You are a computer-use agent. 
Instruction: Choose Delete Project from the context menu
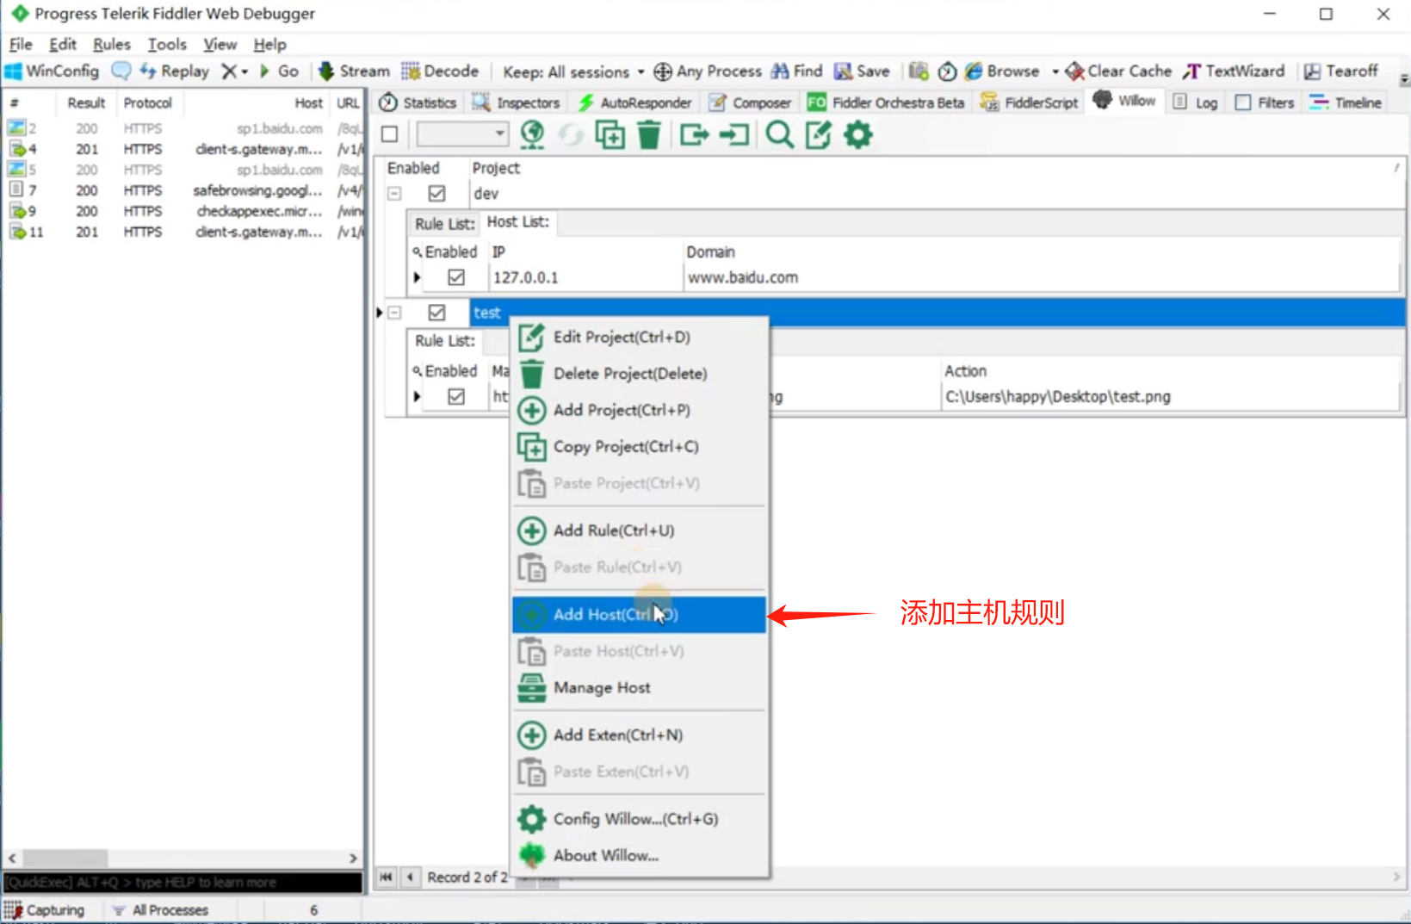click(x=639, y=374)
